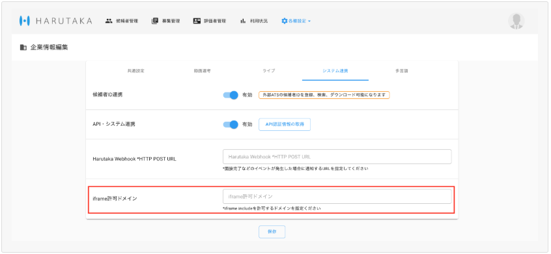Click the 企業情報編集 page title
Viewport: 551px width, 254px height.
coord(49,47)
